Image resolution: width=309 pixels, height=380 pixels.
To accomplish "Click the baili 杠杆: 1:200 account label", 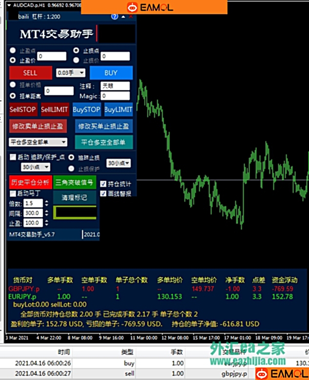I will [x=39, y=17].
